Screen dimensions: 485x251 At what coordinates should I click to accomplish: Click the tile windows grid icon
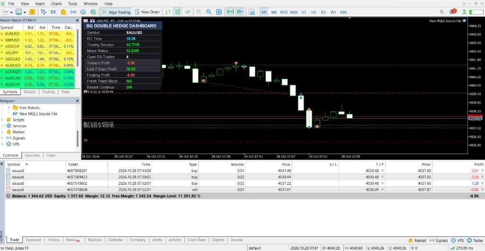219,12
